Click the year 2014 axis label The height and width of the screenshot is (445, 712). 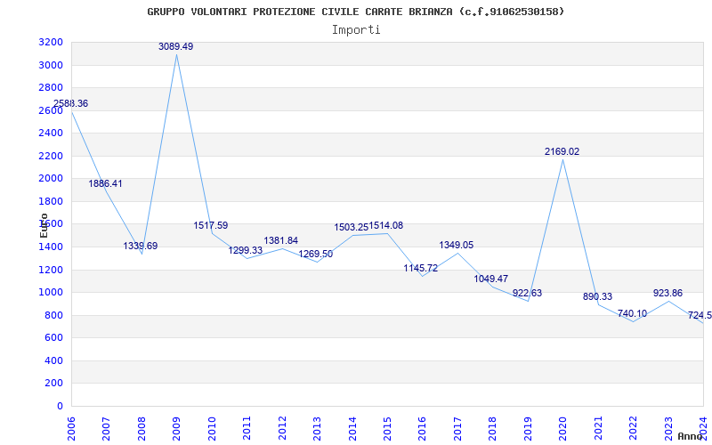(x=352, y=429)
